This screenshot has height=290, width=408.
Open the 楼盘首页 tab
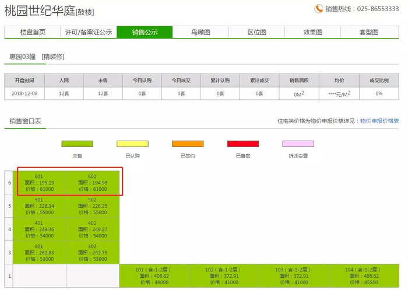coord(32,33)
